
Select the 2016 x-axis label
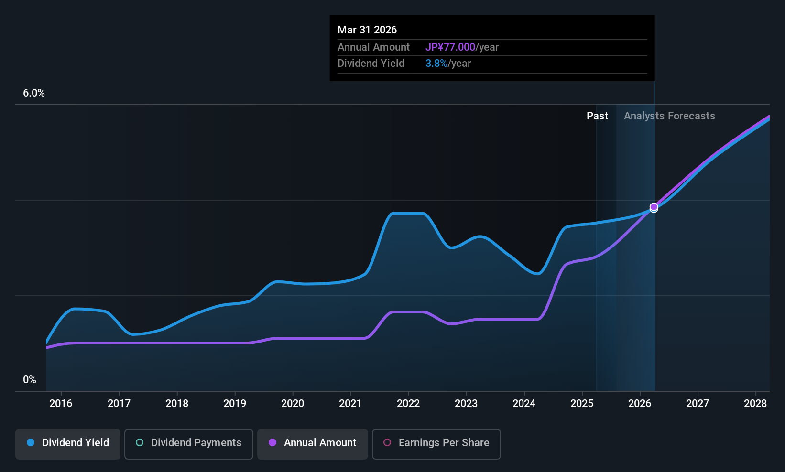point(61,404)
